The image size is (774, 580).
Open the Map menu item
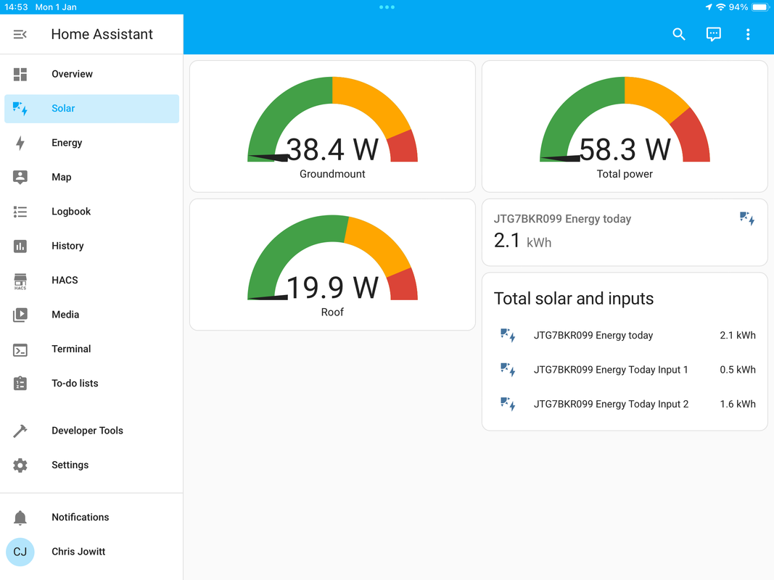pos(92,177)
